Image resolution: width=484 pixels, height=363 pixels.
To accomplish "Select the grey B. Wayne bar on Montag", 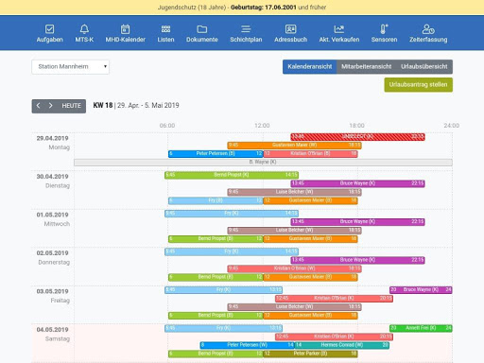I will 263,163.
